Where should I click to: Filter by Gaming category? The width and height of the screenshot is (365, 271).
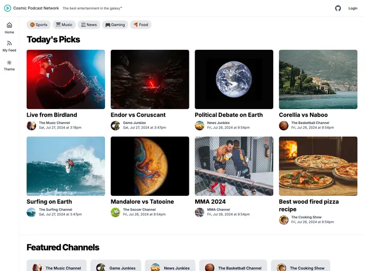pyautogui.click(x=115, y=25)
